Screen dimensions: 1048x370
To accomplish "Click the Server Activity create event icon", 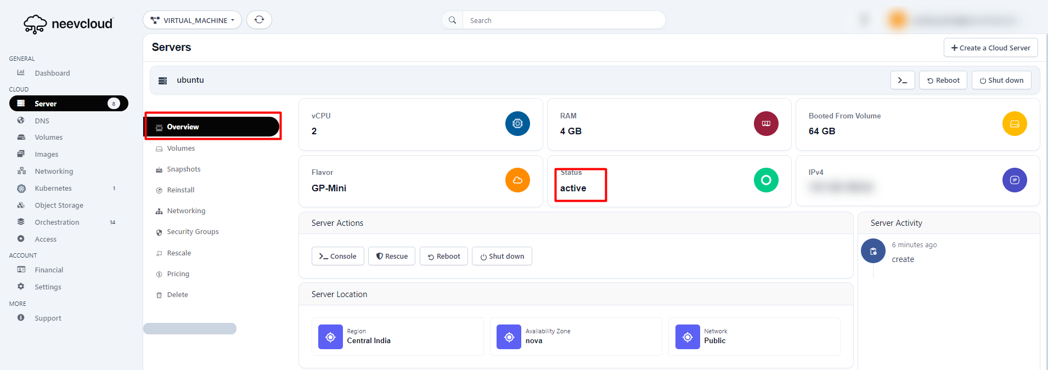I will pyautogui.click(x=873, y=251).
